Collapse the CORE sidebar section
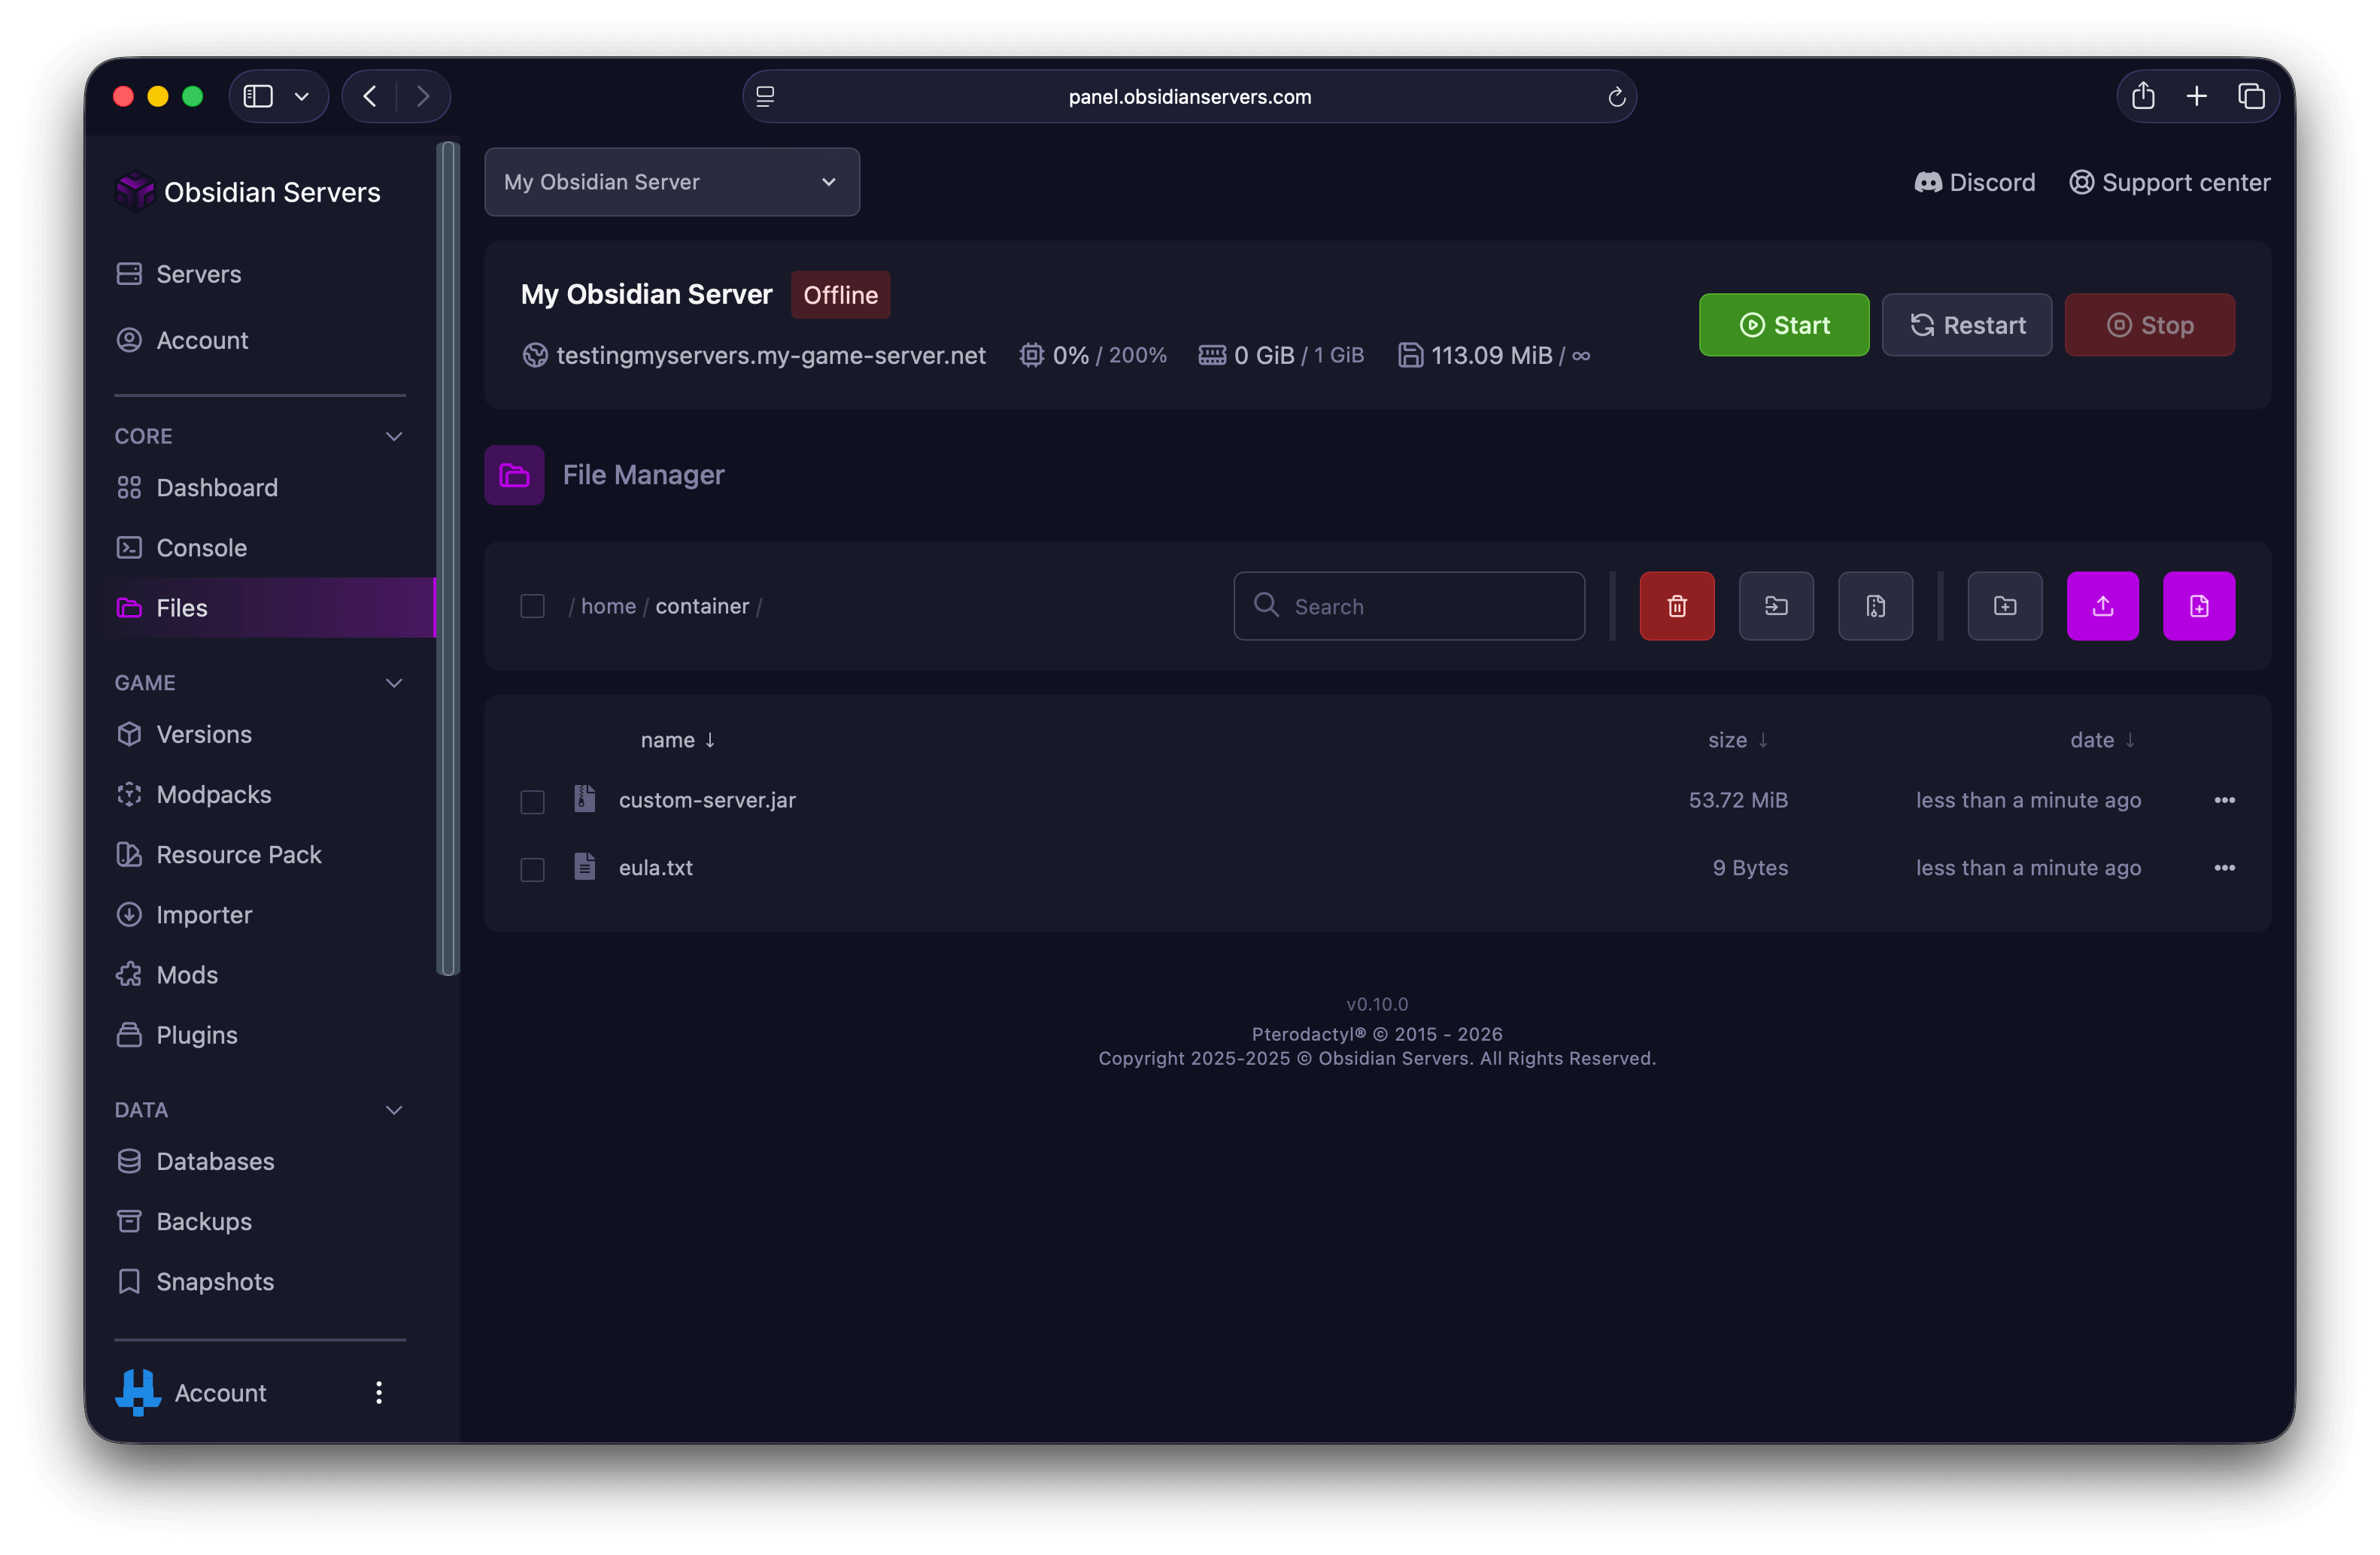The image size is (2380, 1555). point(394,437)
